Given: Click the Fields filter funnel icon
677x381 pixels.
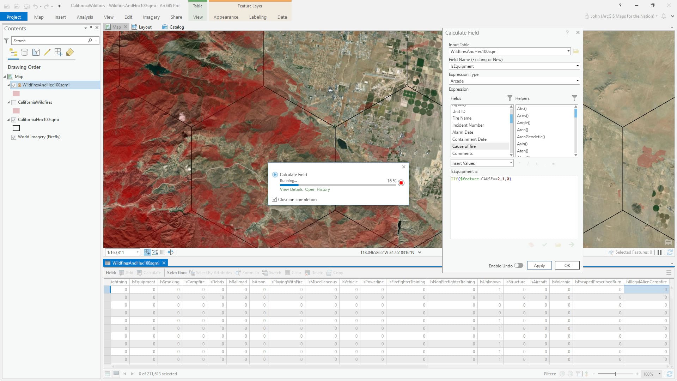Looking at the screenshot, I should (x=510, y=98).
